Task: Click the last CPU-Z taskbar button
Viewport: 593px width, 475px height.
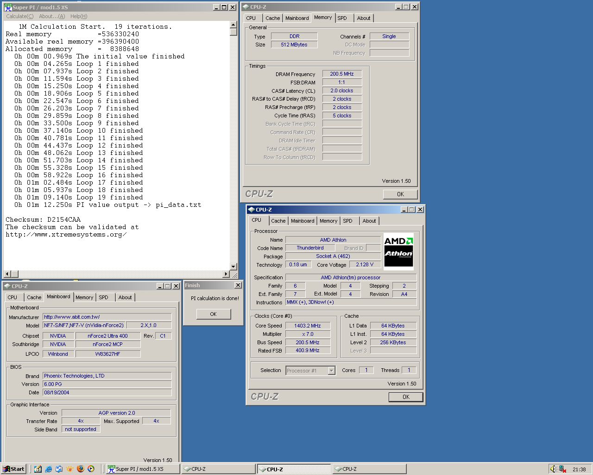Action: [x=369, y=469]
